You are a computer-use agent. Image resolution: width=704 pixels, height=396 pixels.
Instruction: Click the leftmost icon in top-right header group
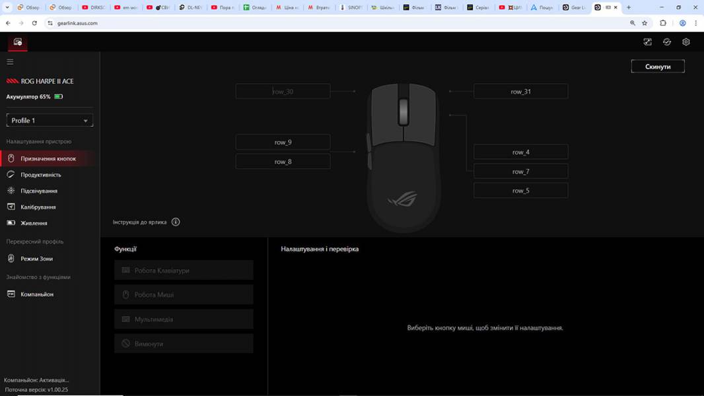[x=647, y=42]
